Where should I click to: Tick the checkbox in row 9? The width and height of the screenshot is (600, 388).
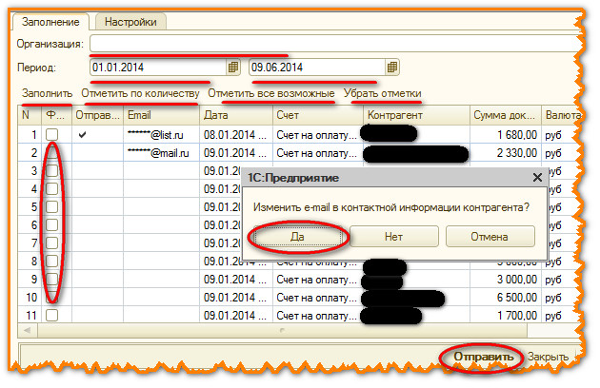52,279
